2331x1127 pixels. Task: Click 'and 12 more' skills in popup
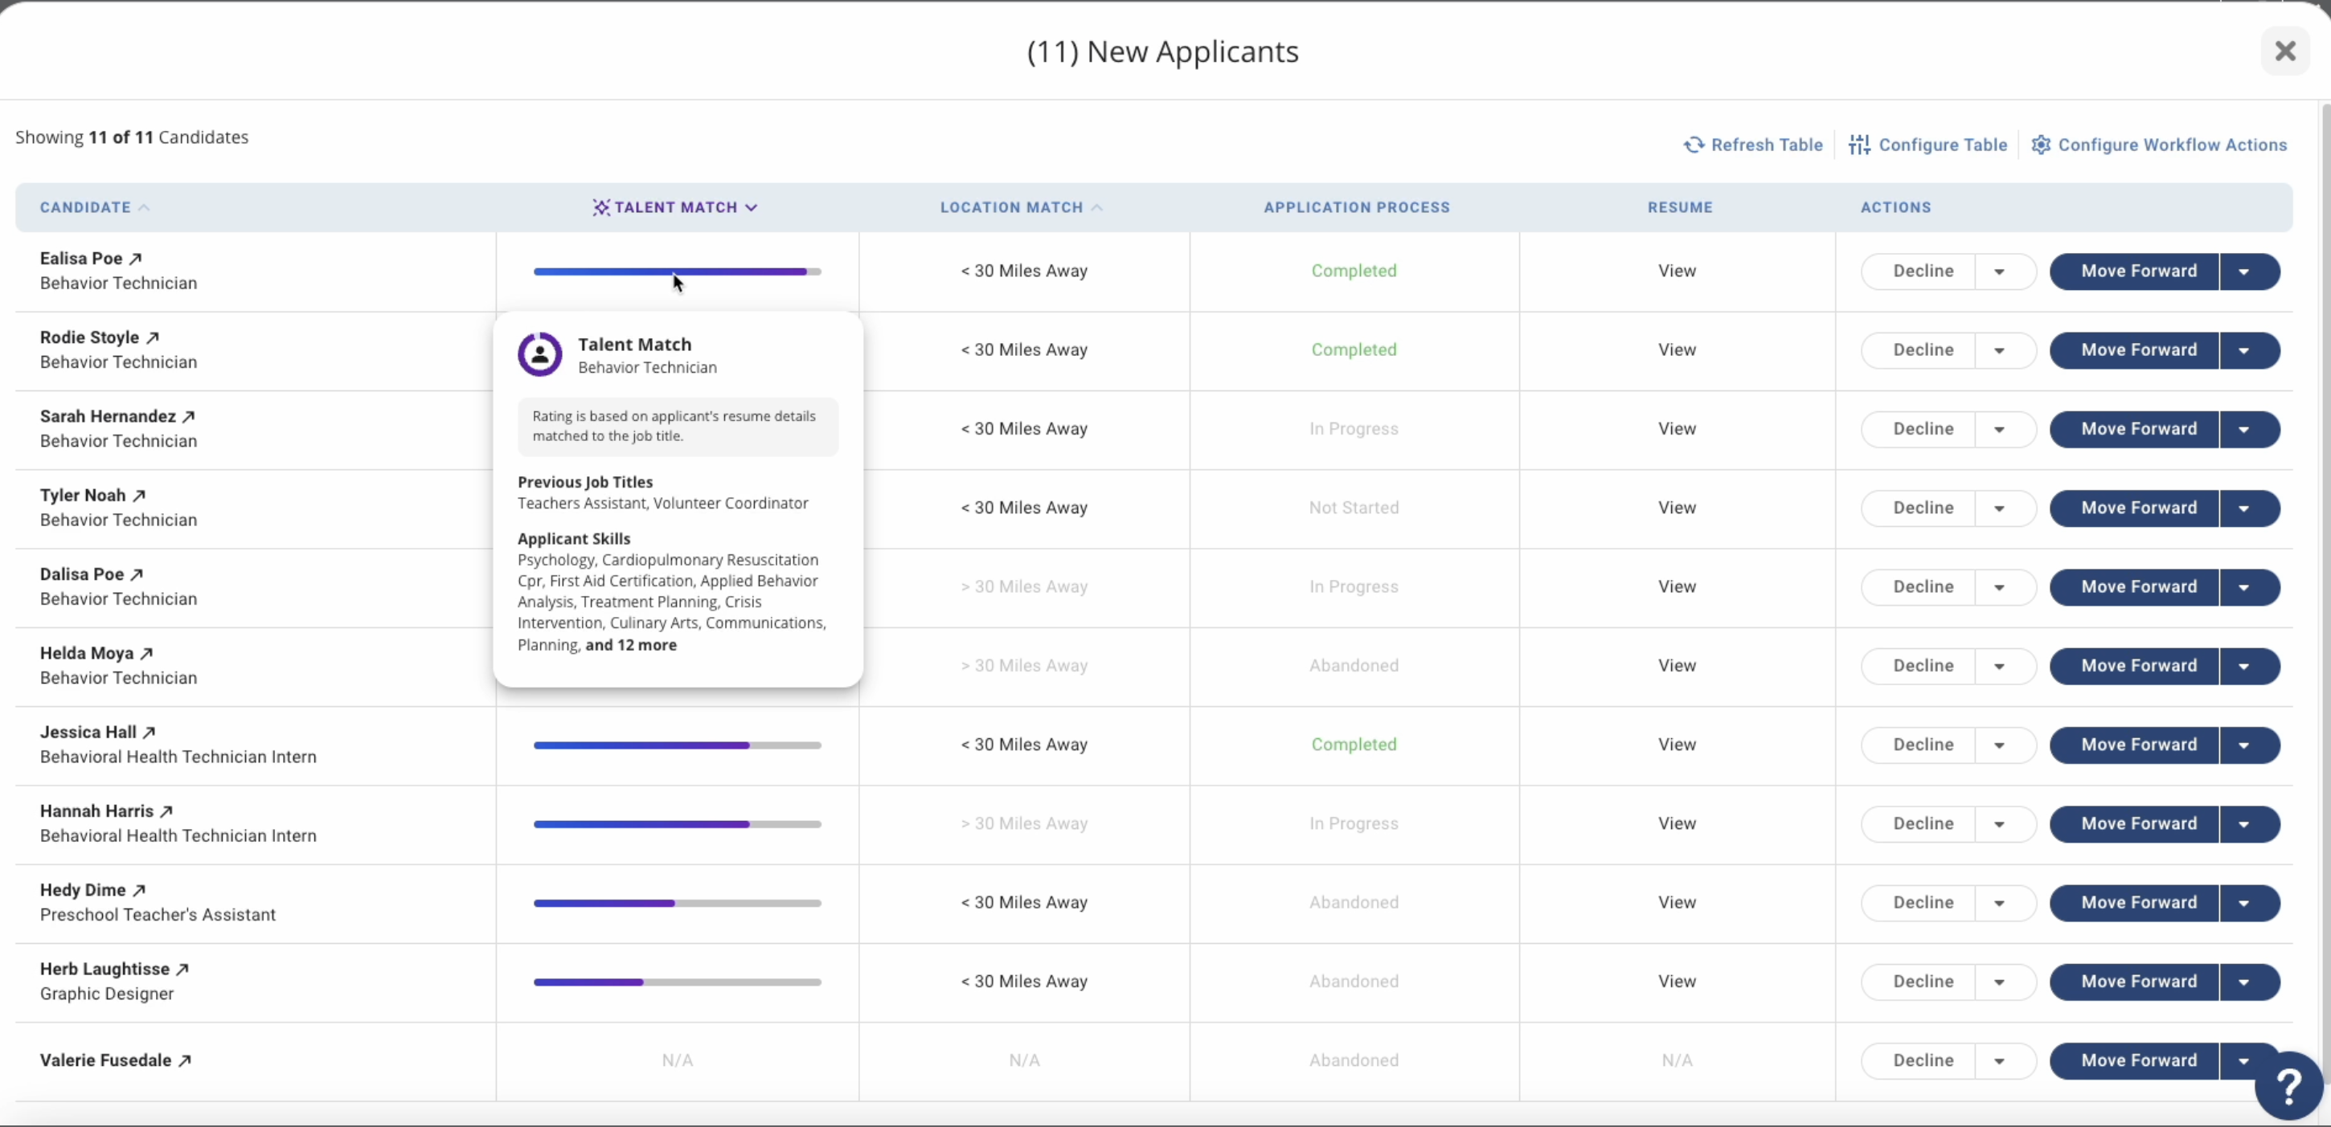(631, 645)
